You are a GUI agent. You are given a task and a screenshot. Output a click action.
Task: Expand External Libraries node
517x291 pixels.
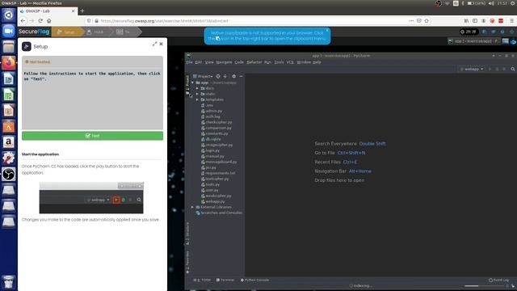[192, 207]
